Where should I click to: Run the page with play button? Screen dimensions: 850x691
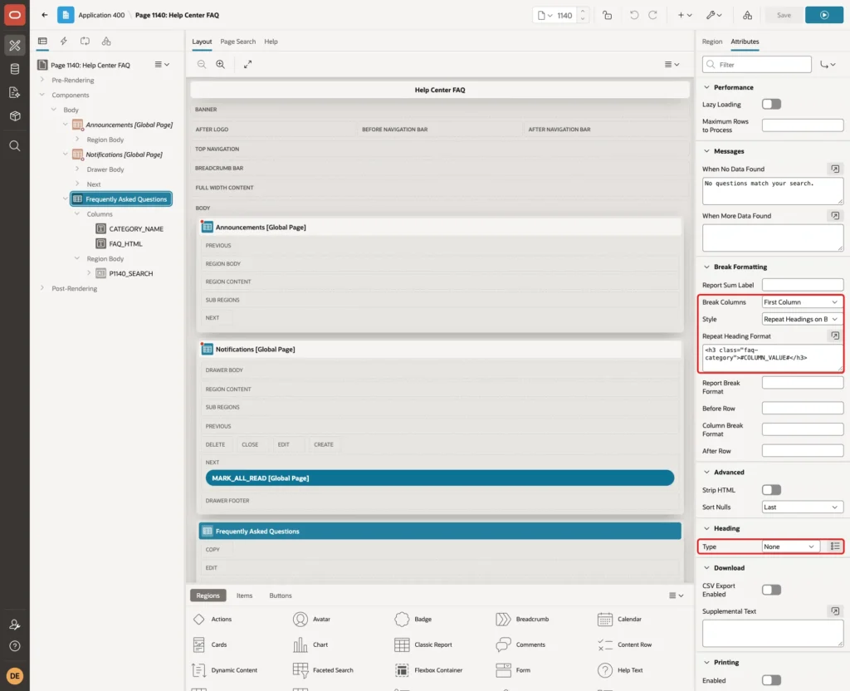click(x=824, y=15)
